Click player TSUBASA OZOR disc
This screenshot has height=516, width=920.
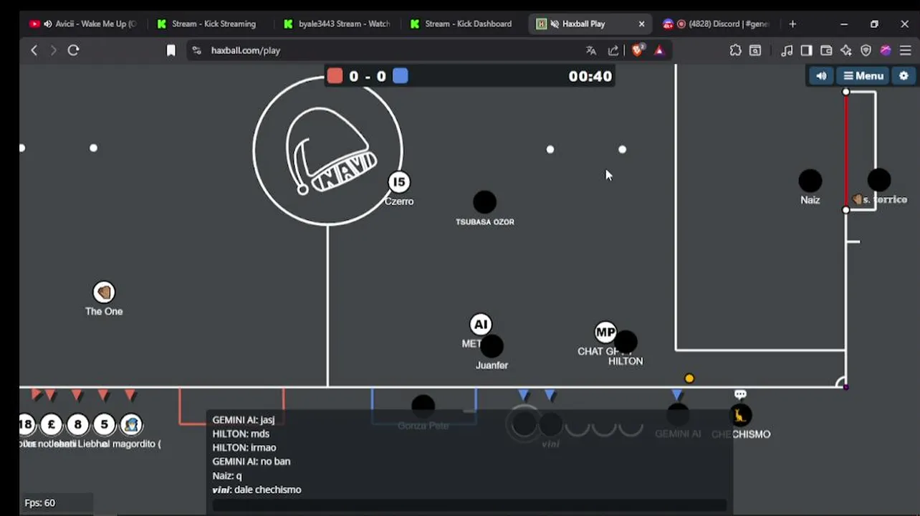485,202
